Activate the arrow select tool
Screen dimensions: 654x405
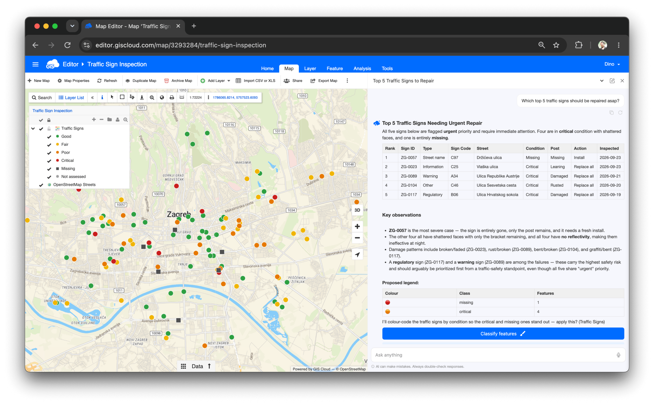click(x=112, y=98)
